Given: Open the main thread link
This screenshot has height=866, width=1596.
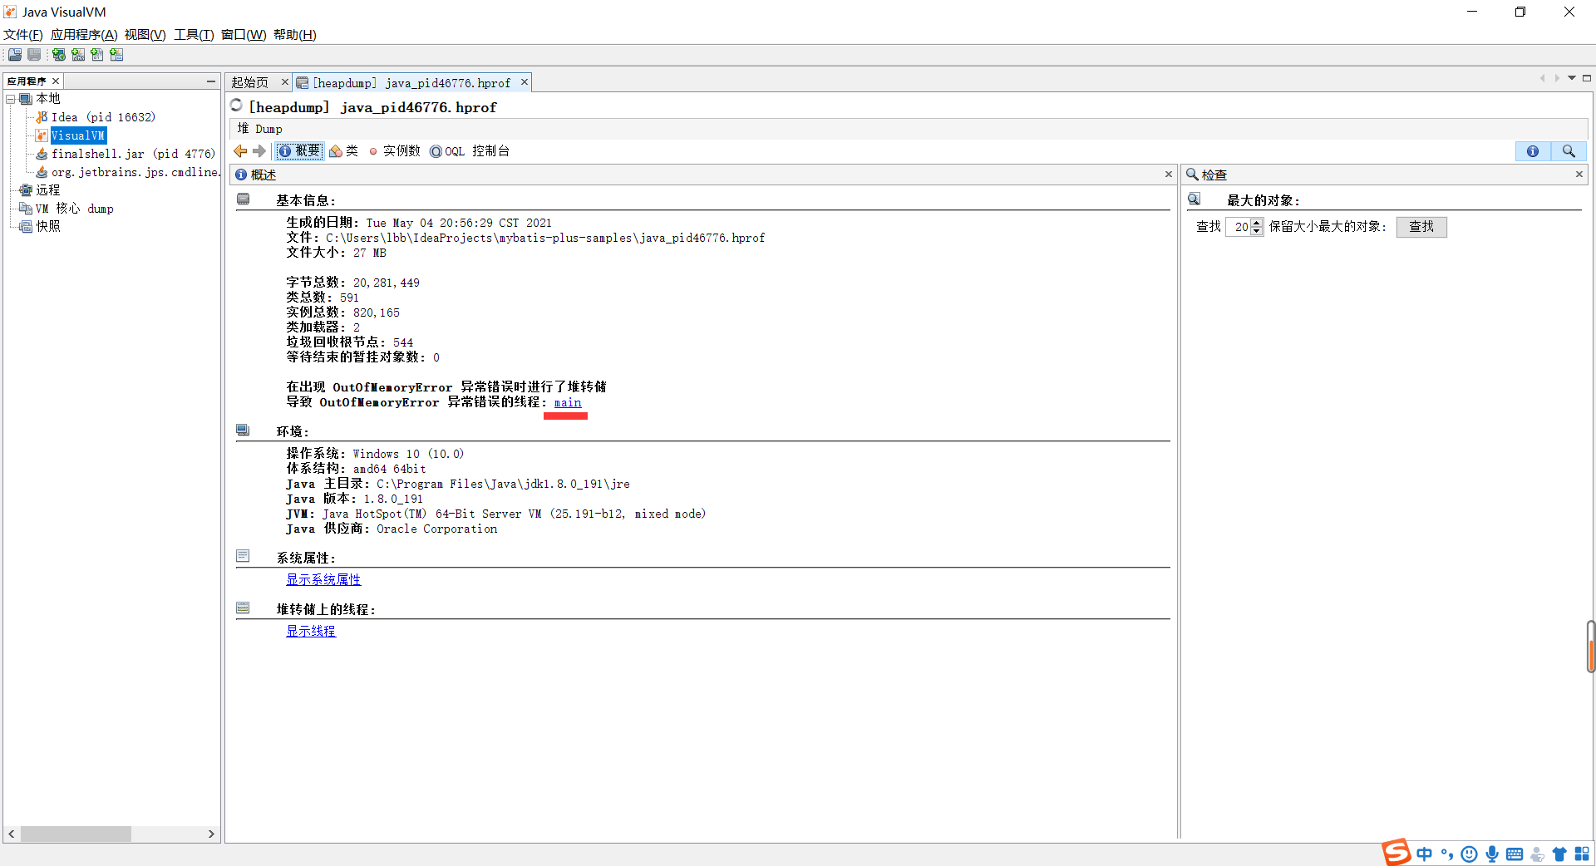Looking at the screenshot, I should 568,403.
